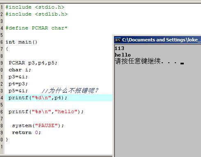Click the closing brace of main
The width and height of the screenshot is (201, 157).
7,139
